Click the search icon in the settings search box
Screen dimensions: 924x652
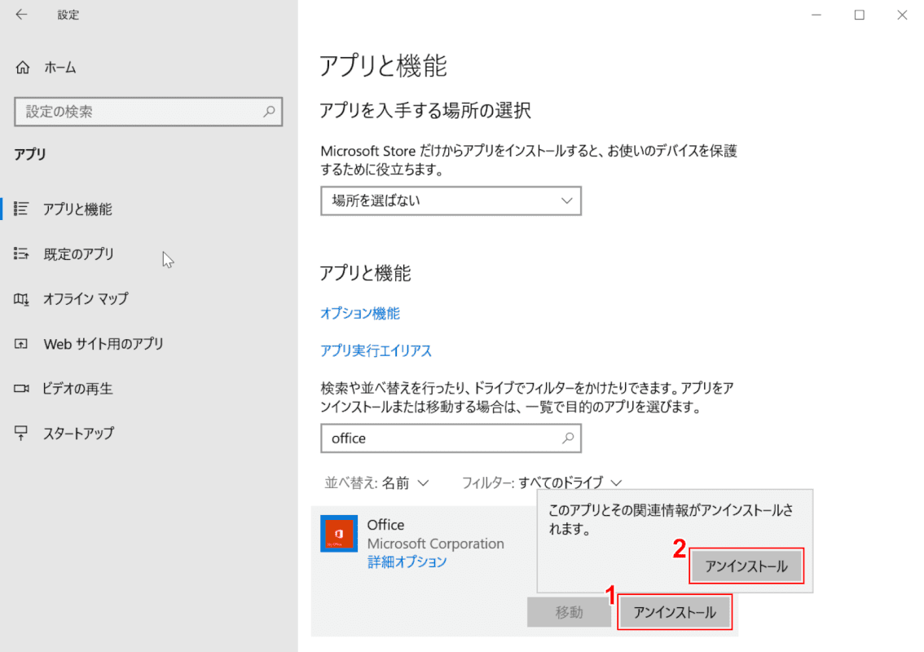click(269, 112)
